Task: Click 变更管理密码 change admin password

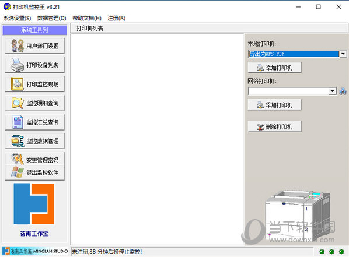Action: [x=34, y=159]
